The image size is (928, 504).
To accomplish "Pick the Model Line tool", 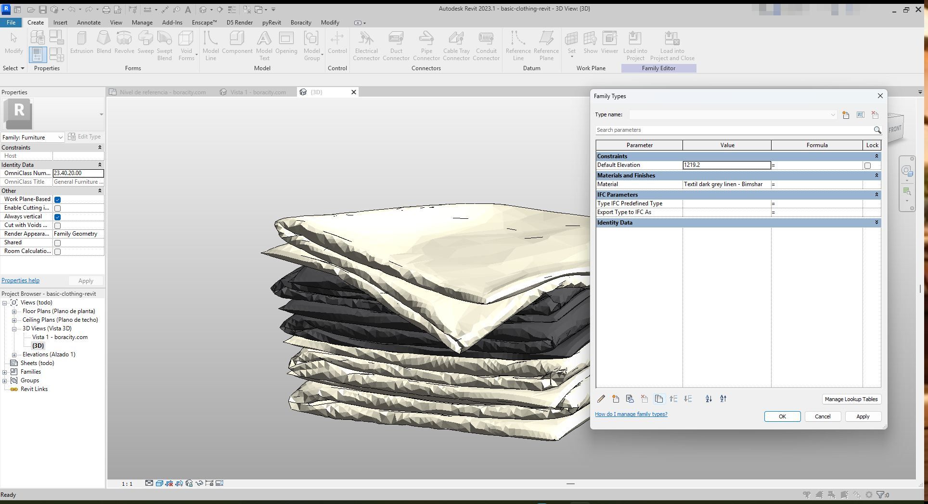I will pyautogui.click(x=210, y=46).
